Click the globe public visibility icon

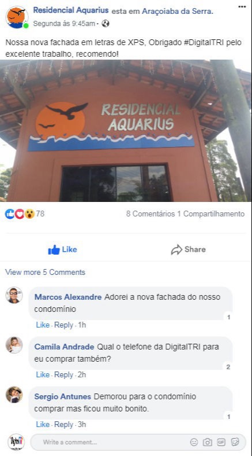[106, 24]
